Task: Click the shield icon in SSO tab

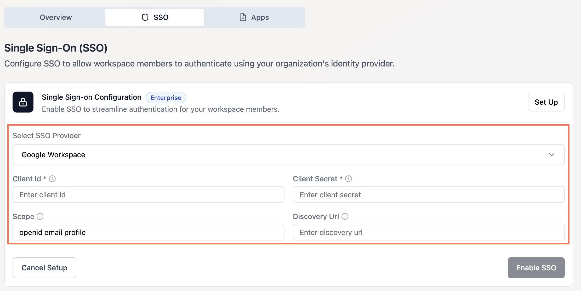Action: click(x=145, y=17)
